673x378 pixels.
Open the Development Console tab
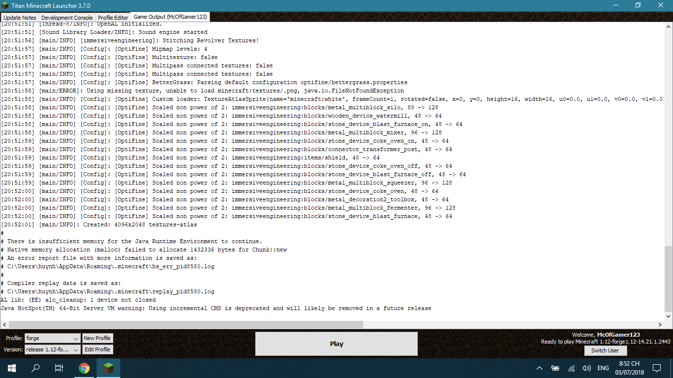pos(67,18)
